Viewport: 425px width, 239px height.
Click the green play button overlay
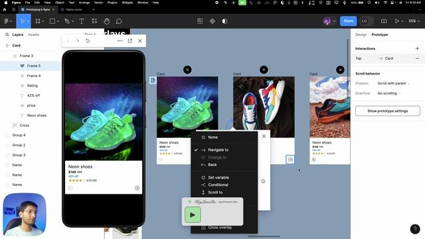193,215
